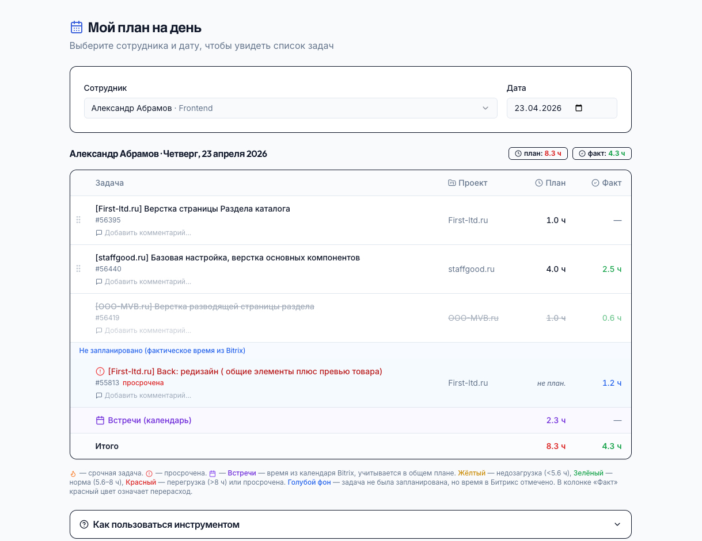This screenshot has width=702, height=541.
Task: Add comment to the staffgood.ru task
Action: [147, 282]
